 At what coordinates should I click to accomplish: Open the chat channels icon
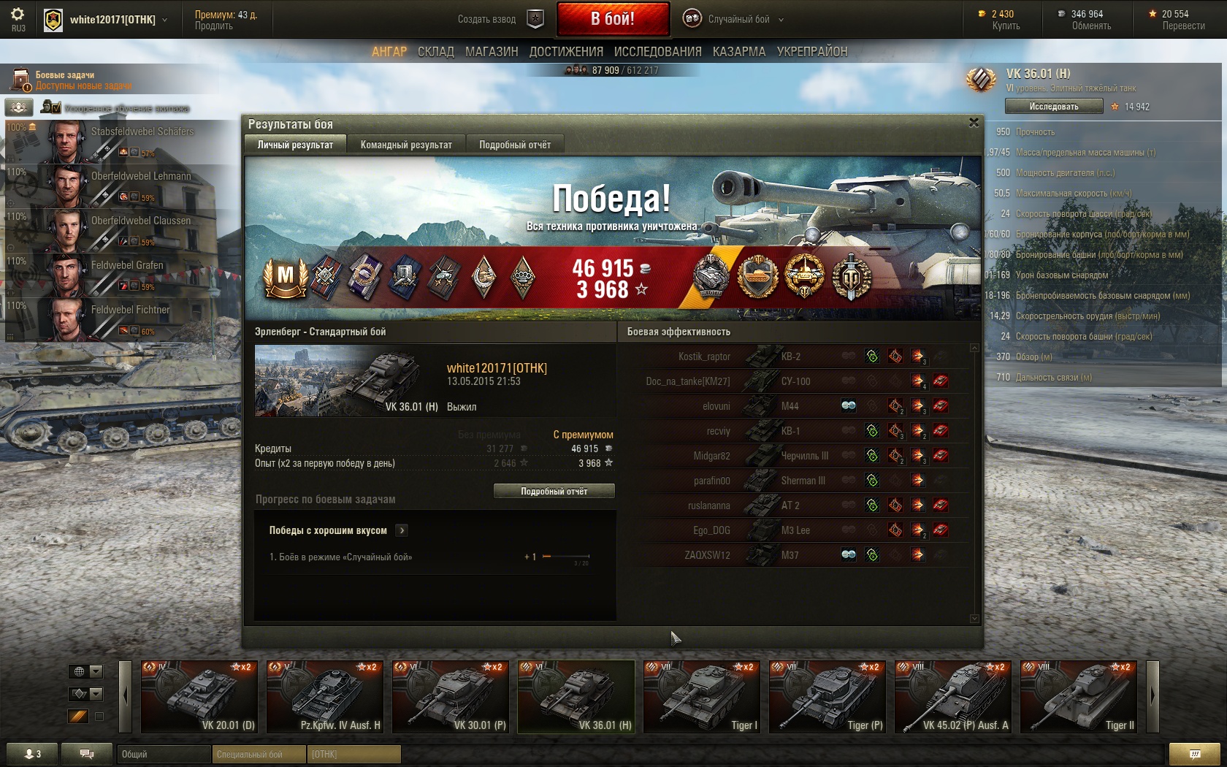click(86, 754)
